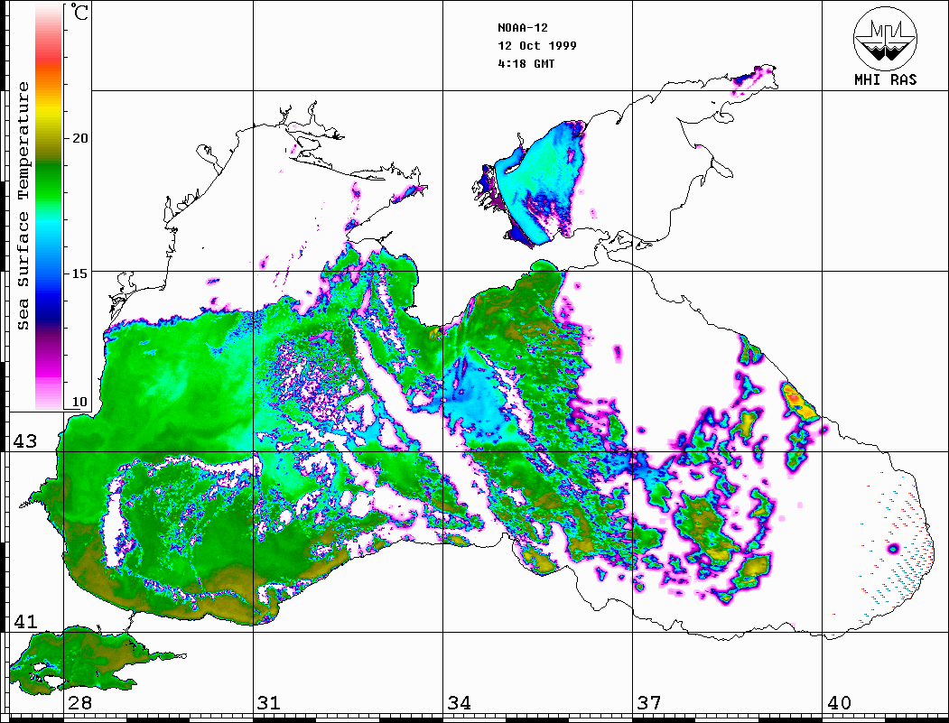Click latitude label '41'

click(25, 621)
